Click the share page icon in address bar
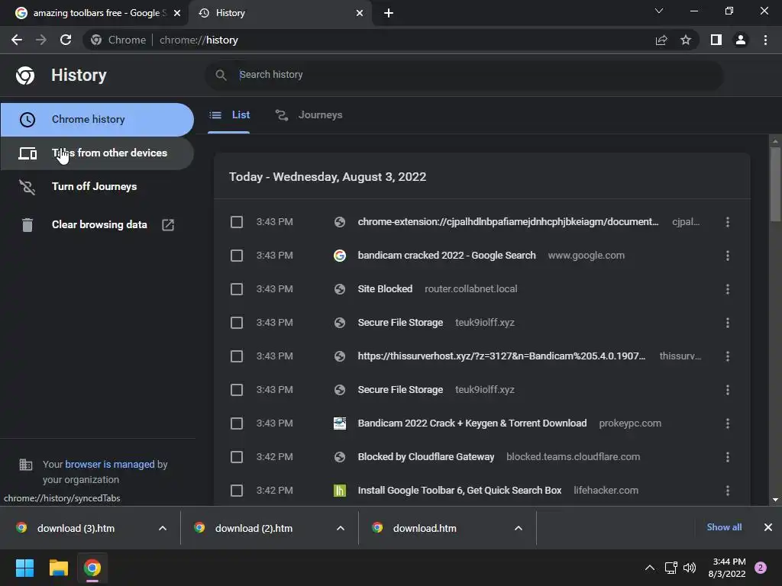Screen dimensions: 782x586 (661, 40)
